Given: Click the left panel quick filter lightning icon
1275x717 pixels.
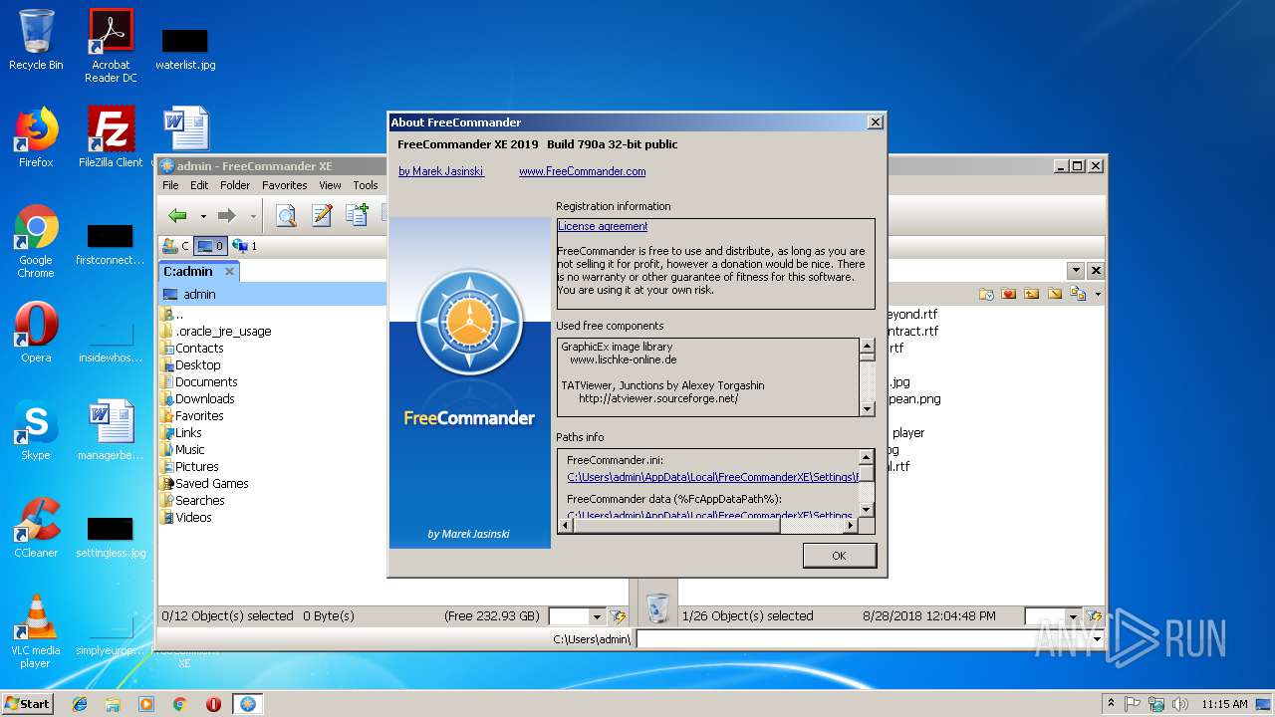Looking at the screenshot, I should pyautogui.click(x=618, y=616).
